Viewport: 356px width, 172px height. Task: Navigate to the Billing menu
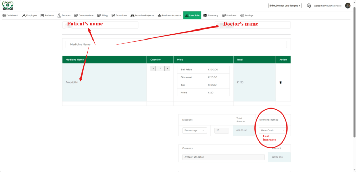coord(103,15)
